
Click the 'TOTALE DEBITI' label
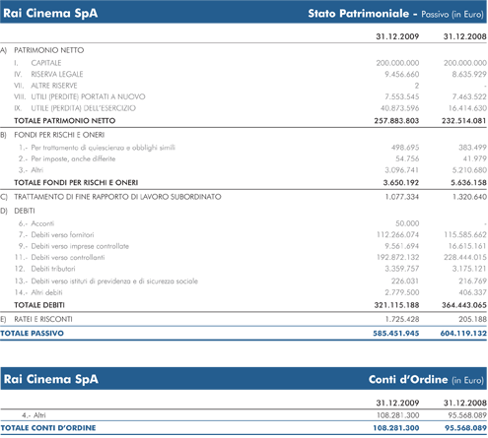coord(39,305)
